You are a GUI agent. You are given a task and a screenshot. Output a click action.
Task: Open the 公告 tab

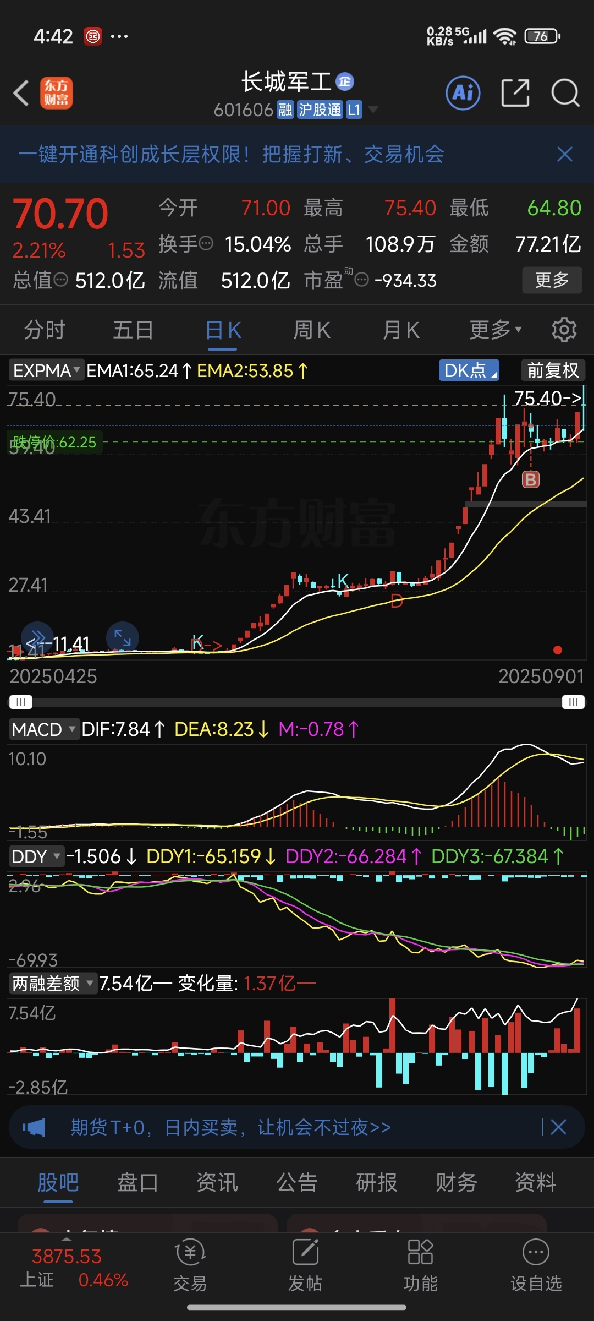pos(297,1182)
